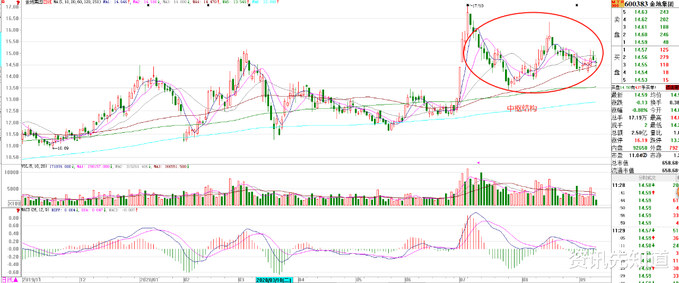Screen dimensions: 679x283
Task: Click buy level 1 price 14.57
Action: click(x=640, y=49)
